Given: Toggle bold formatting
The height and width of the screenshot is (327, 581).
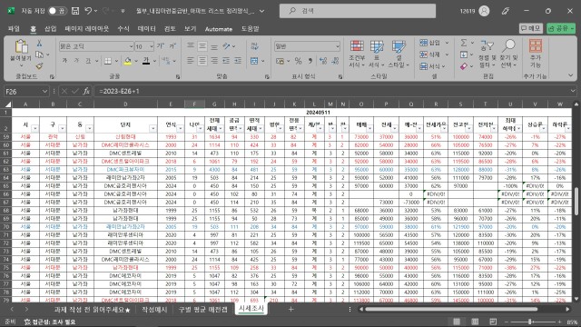Looking at the screenshot, I should pyautogui.click(x=64, y=61).
